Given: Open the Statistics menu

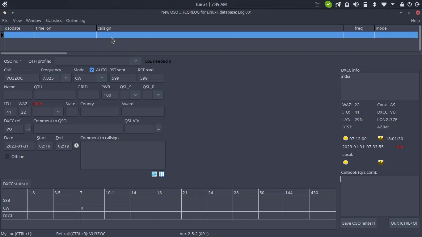Looking at the screenshot, I should [53, 20].
